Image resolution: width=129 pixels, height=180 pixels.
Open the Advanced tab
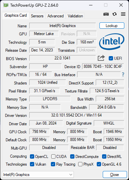click(x=56, y=16)
